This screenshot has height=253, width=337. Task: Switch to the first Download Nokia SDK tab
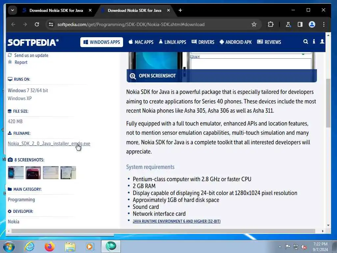point(56,10)
